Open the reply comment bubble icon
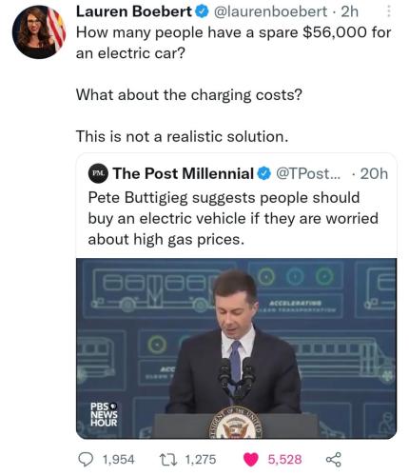Image resolution: width=409 pixels, height=476 pixels. coord(86,459)
